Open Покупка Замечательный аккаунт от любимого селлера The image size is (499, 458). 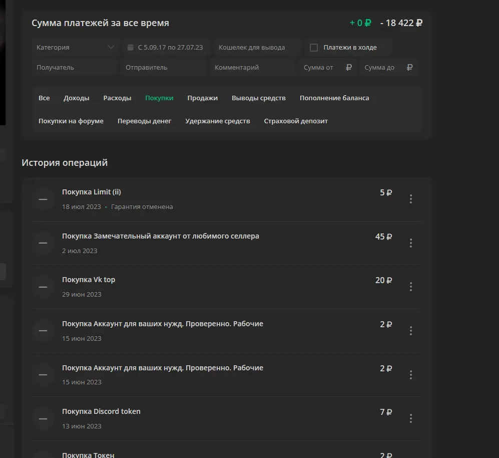click(160, 236)
